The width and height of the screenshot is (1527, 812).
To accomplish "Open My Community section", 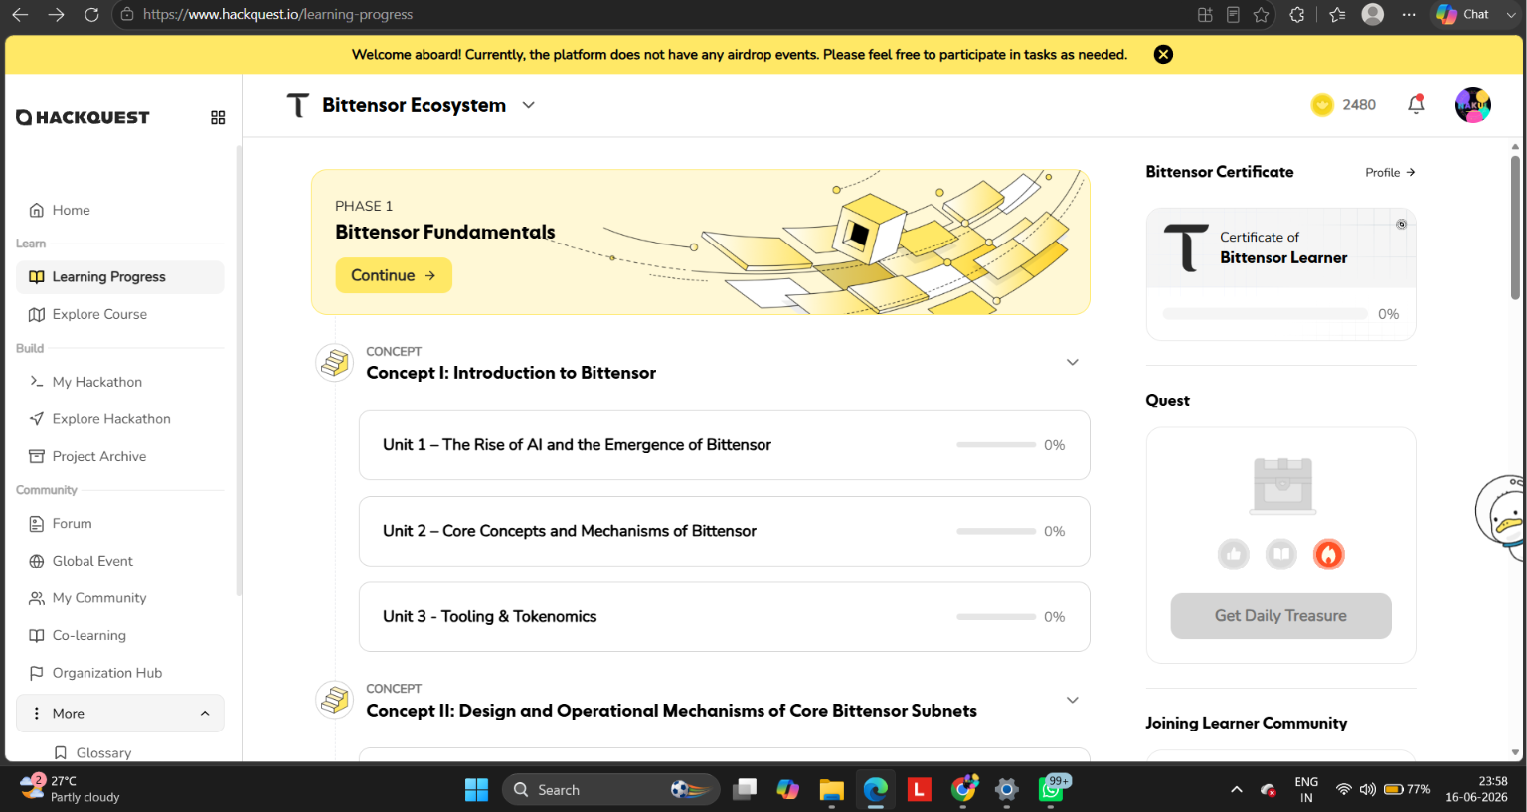I will tap(120, 598).
